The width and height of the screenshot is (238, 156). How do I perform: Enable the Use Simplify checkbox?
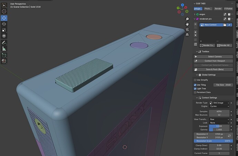coord(195,80)
